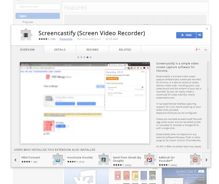
Task: Add extension with the FREE button
Action: (x=186, y=35)
